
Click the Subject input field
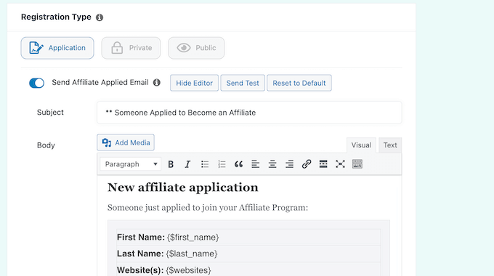coord(249,113)
